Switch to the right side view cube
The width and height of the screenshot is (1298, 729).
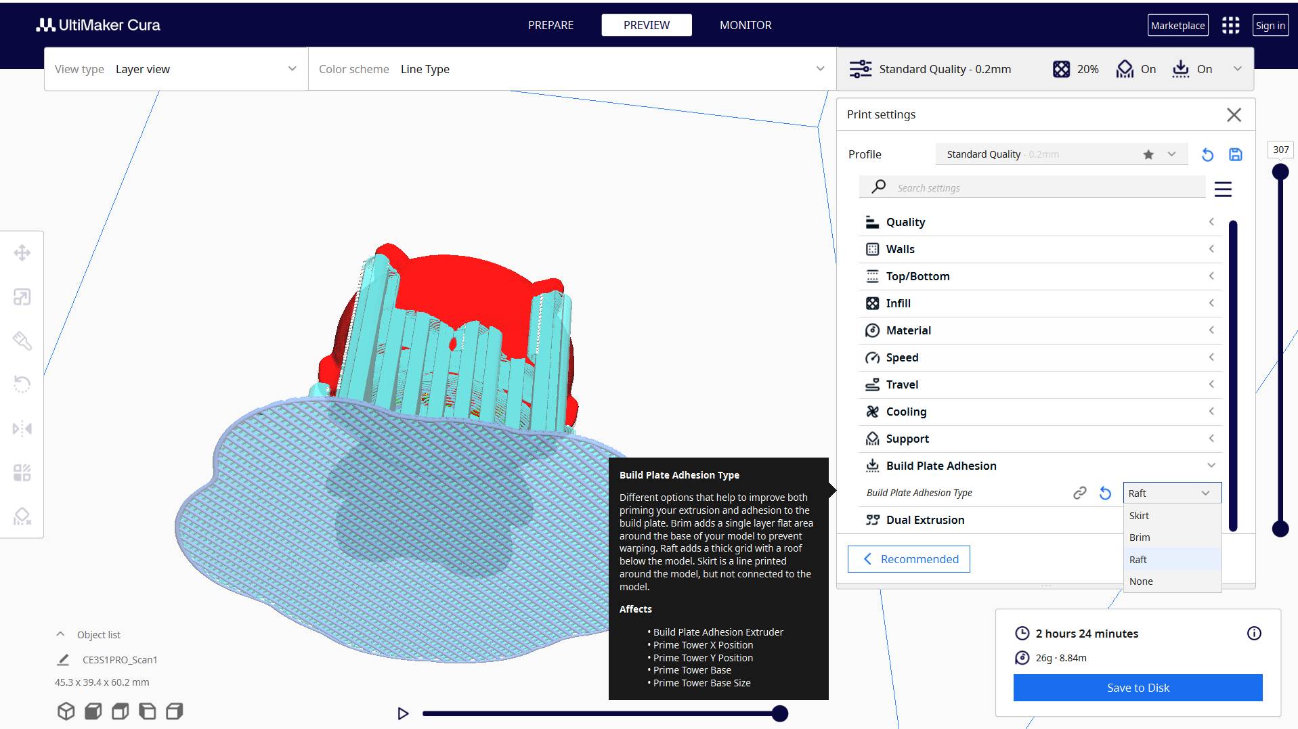click(x=174, y=711)
